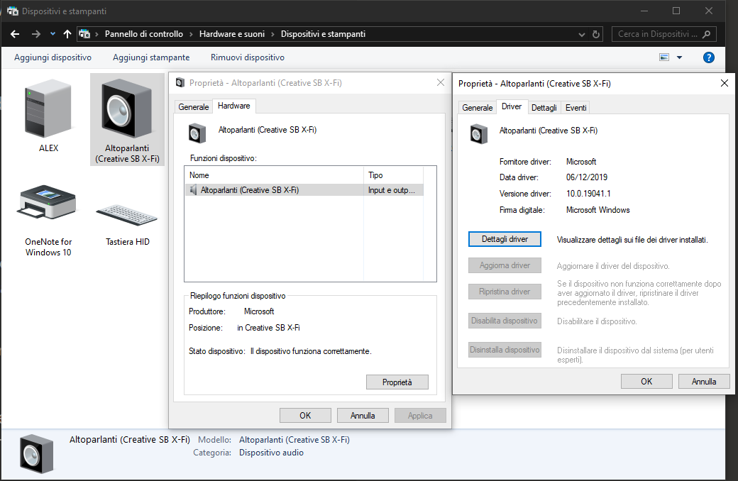Click the greyed Applica button
Viewport: 738px width, 481px height.
tap(420, 416)
